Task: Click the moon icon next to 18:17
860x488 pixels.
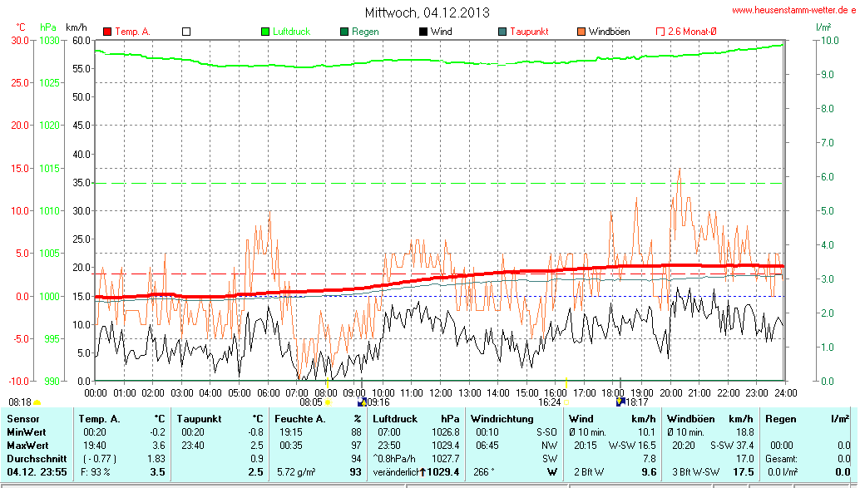Action: coord(620,402)
